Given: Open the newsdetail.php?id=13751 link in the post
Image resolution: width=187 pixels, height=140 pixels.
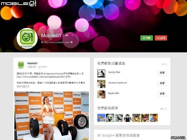Looking at the screenshot, I should [x=44, y=77].
